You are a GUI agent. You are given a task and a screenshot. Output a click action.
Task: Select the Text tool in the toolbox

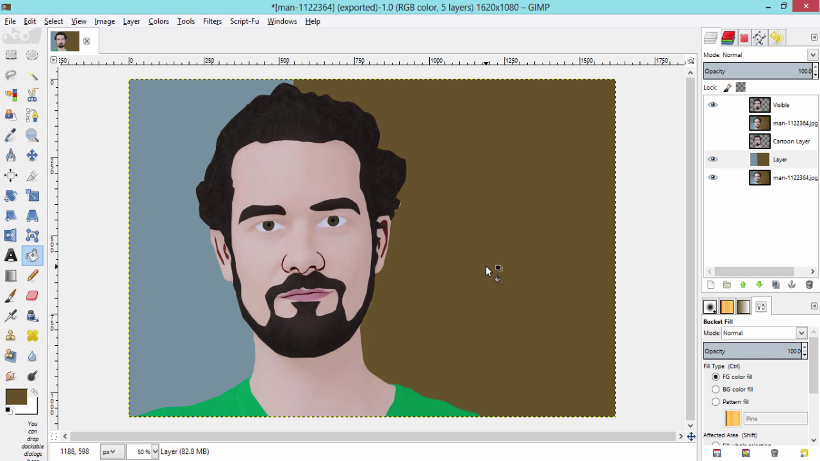pos(10,255)
